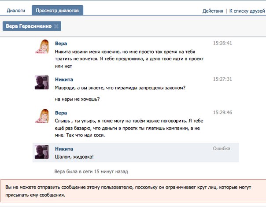Image resolution: width=266 pixels, height=207 pixels.
Task: Click the Вера name above the 15:26:41 message
Action: pyautogui.click(x=61, y=44)
